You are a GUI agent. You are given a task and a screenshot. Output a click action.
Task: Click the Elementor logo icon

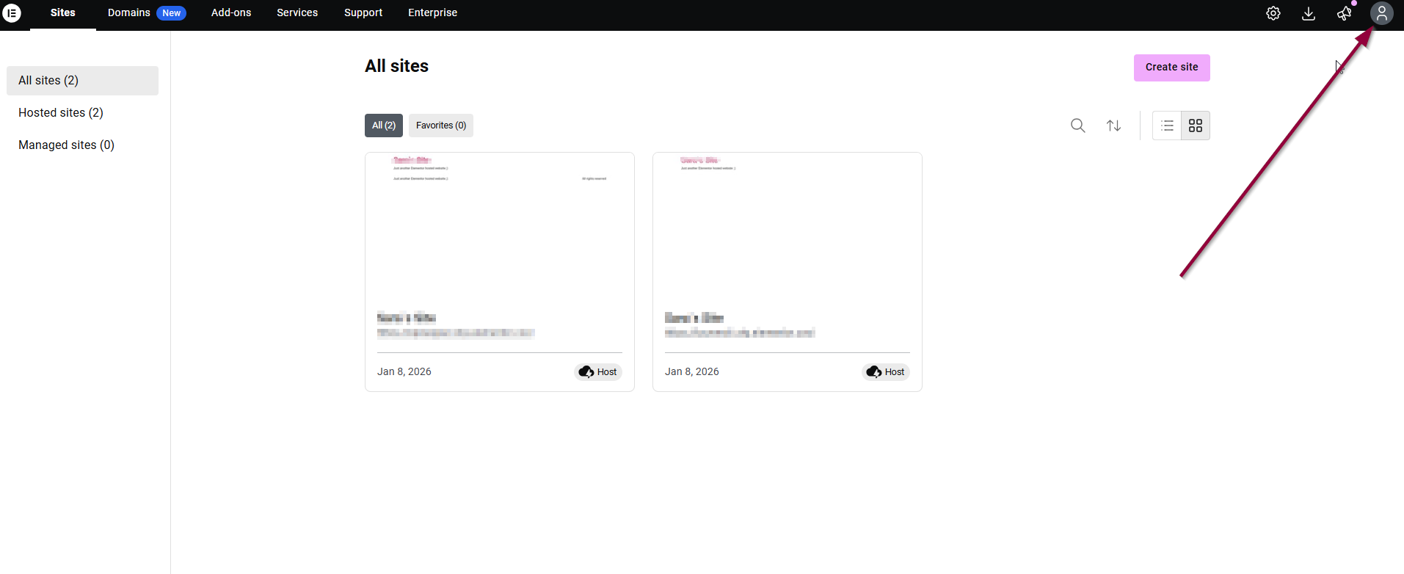tap(12, 12)
